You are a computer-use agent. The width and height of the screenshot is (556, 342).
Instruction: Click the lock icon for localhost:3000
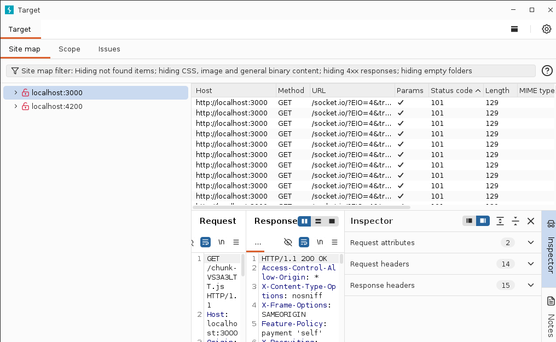coord(26,93)
